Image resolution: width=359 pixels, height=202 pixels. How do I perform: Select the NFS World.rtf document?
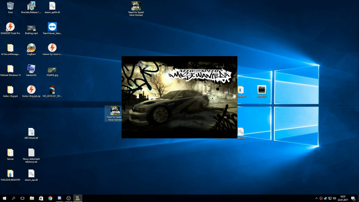[31, 133]
